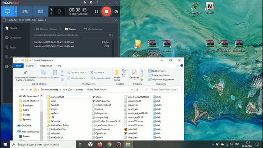Switch to Bandicam Getting Started tab
Screen dimensions: 263x148
click(46, 29)
